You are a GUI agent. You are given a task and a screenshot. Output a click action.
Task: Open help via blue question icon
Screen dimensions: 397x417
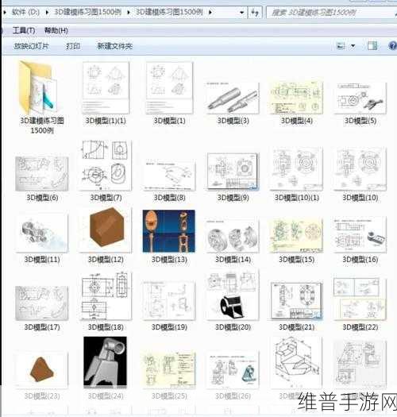tap(392, 46)
